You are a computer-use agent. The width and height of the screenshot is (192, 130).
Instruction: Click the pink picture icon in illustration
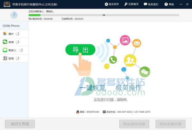(125, 40)
